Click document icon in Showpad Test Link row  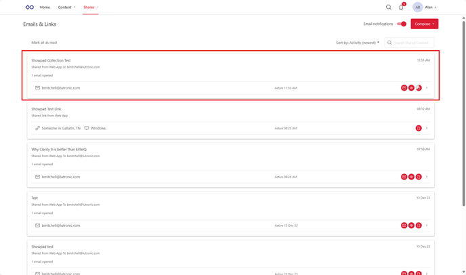419,128
